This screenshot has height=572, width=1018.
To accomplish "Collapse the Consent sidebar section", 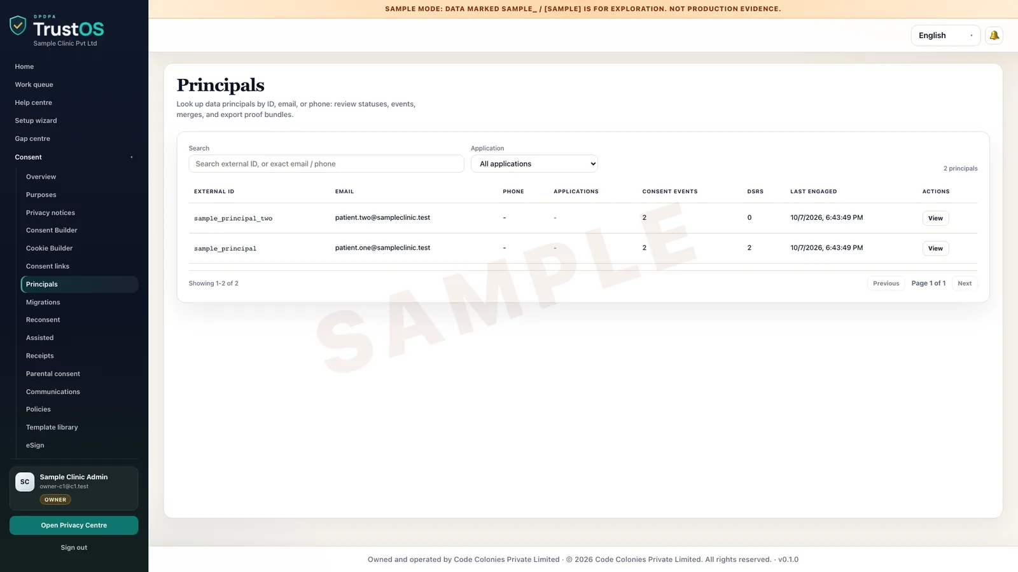I will (x=74, y=157).
